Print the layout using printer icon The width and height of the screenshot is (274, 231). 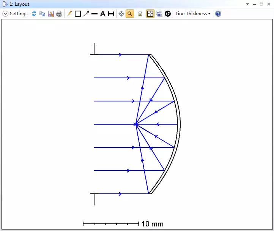59,14
